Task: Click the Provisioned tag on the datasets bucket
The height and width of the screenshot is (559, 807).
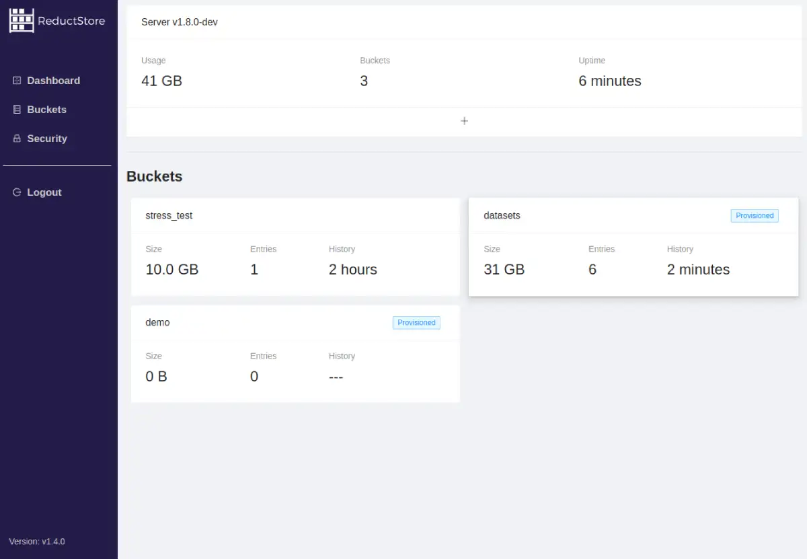Action: [x=754, y=215]
